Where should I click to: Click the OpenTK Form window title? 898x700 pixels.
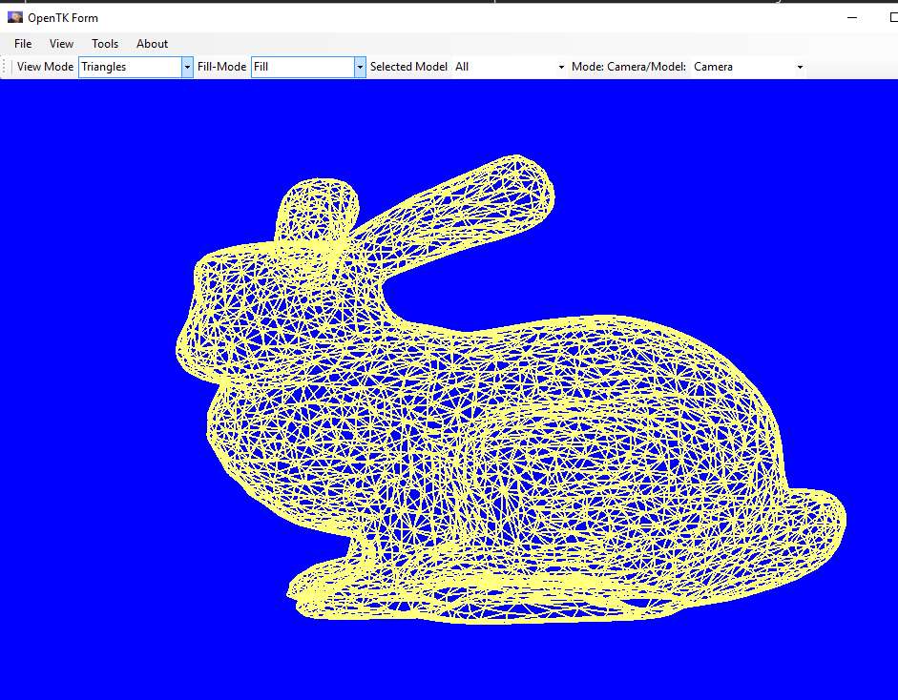[x=63, y=18]
